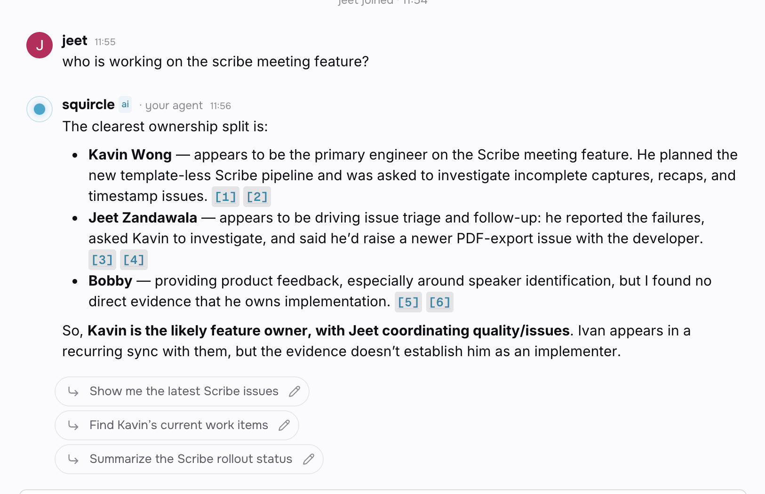The width and height of the screenshot is (765, 494).
Task: Click jeet's red J avatar
Action: [40, 45]
